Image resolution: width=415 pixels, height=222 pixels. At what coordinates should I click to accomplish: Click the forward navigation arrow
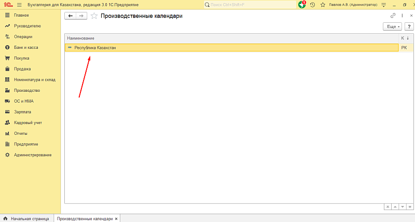tap(81, 16)
